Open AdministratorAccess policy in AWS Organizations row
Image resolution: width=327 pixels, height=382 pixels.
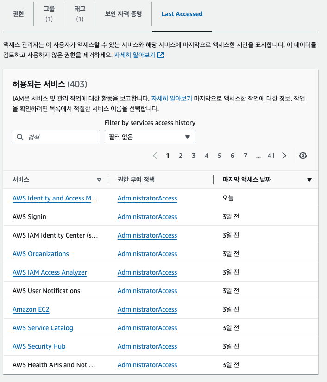click(x=147, y=254)
